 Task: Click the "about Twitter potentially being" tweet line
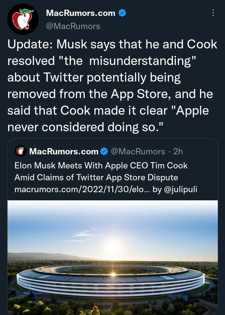(94, 77)
